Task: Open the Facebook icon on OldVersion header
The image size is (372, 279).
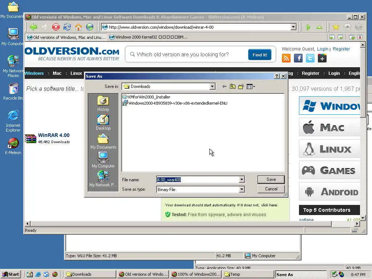Action: click(298, 58)
